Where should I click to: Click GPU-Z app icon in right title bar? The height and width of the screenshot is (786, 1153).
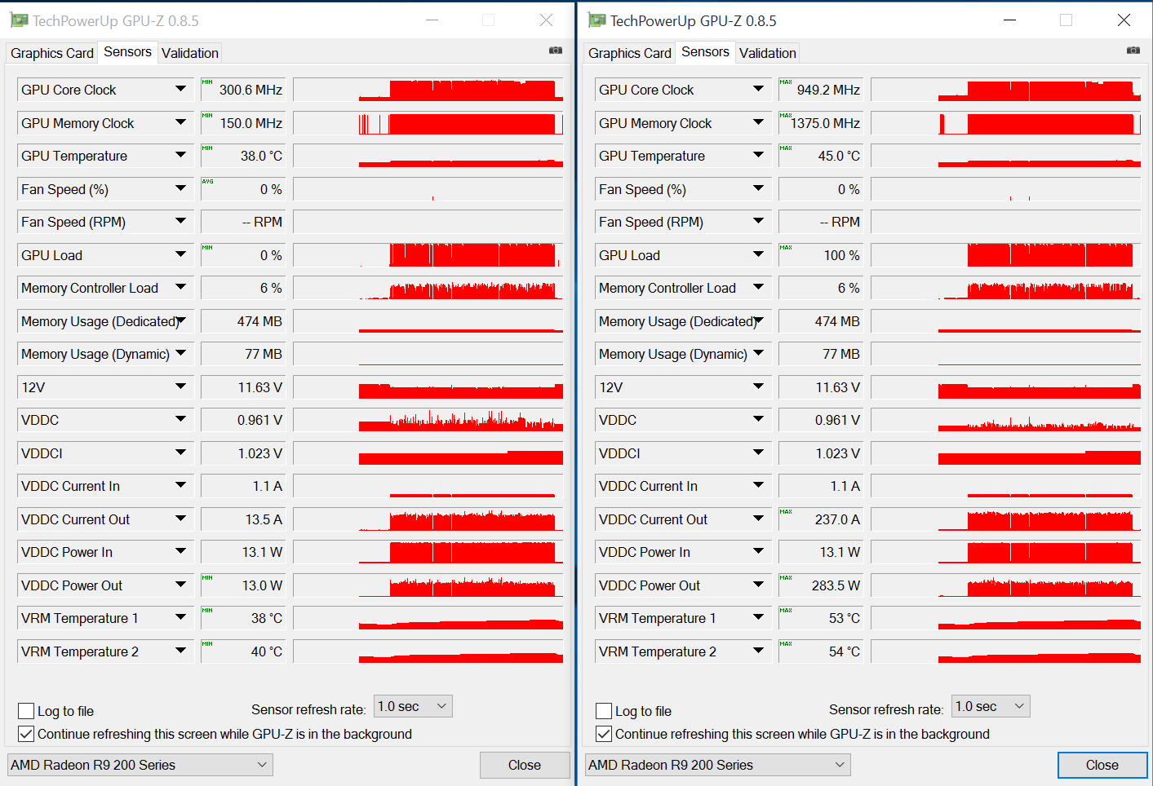596,20
